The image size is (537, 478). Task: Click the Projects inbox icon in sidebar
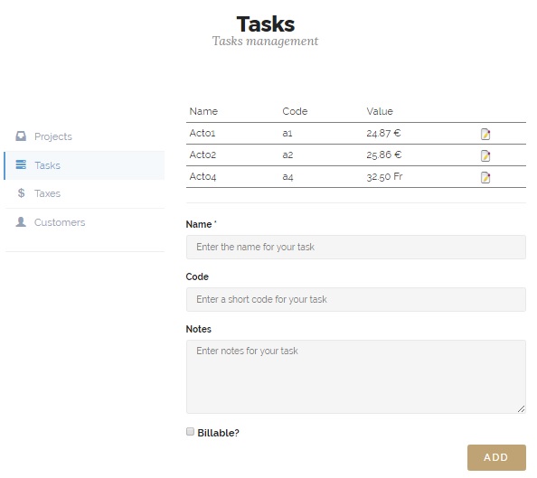click(x=21, y=136)
